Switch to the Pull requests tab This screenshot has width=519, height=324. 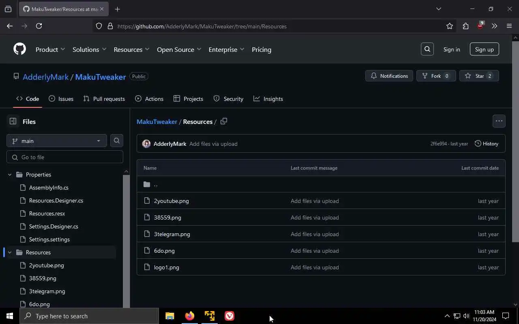point(104,99)
